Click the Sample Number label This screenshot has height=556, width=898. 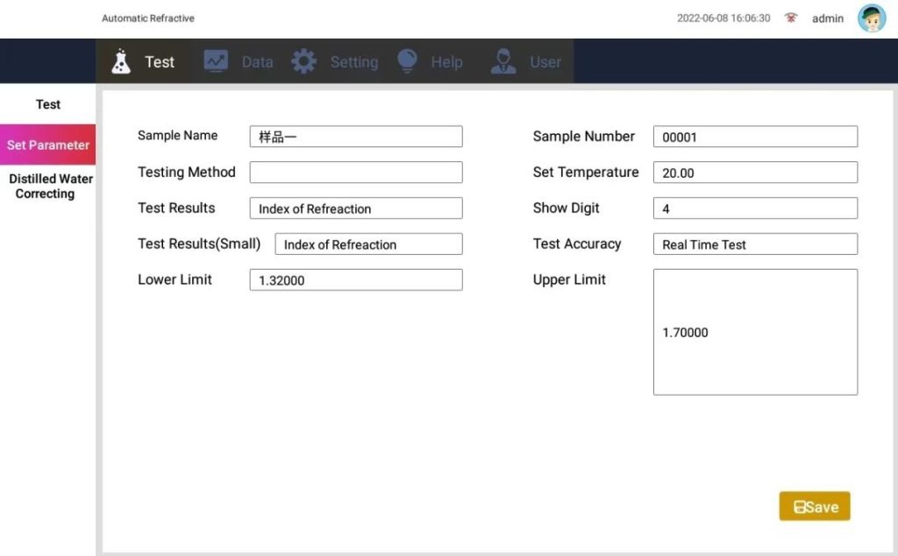point(583,136)
